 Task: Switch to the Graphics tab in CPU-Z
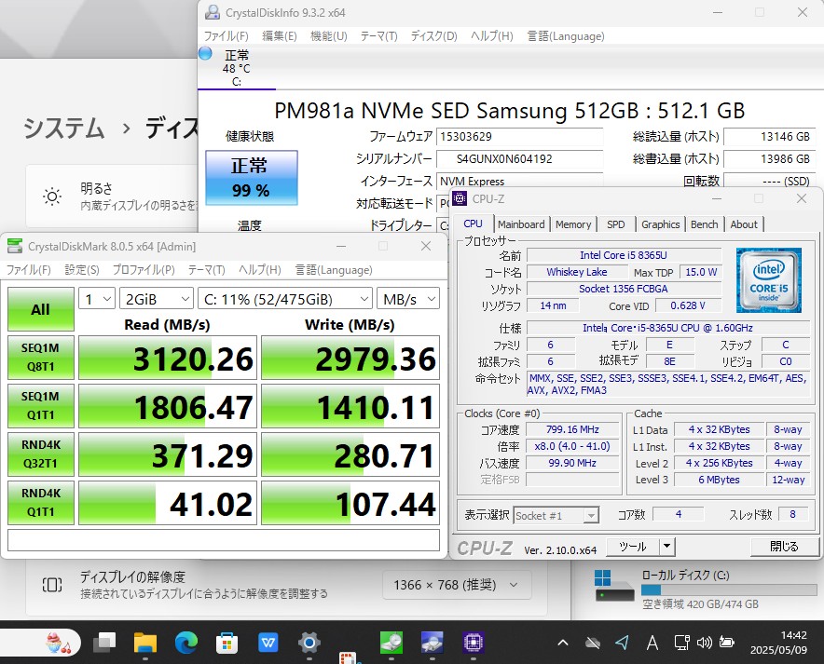[x=661, y=224]
